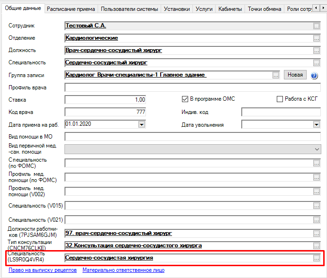
Task: Click the Сердечно-сосудистая хирургия link
Action: pos(109,258)
